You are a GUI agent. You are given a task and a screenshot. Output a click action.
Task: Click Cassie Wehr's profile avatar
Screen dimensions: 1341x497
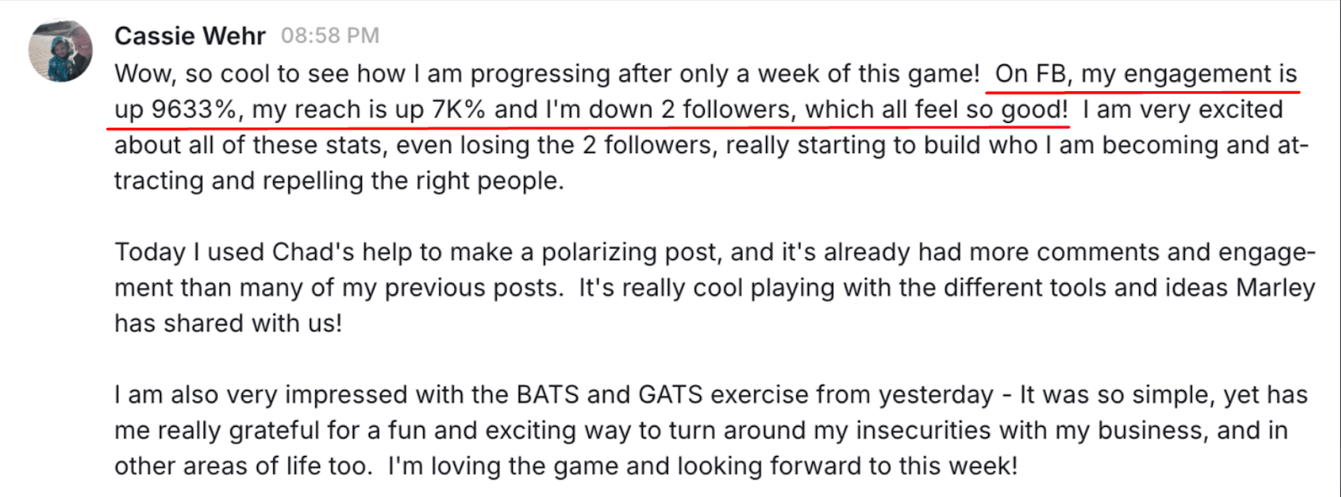pos(60,51)
